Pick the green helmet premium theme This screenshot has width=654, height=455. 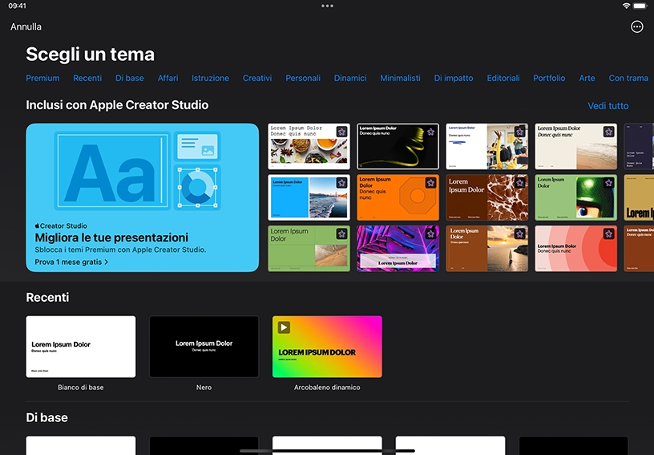(x=576, y=197)
